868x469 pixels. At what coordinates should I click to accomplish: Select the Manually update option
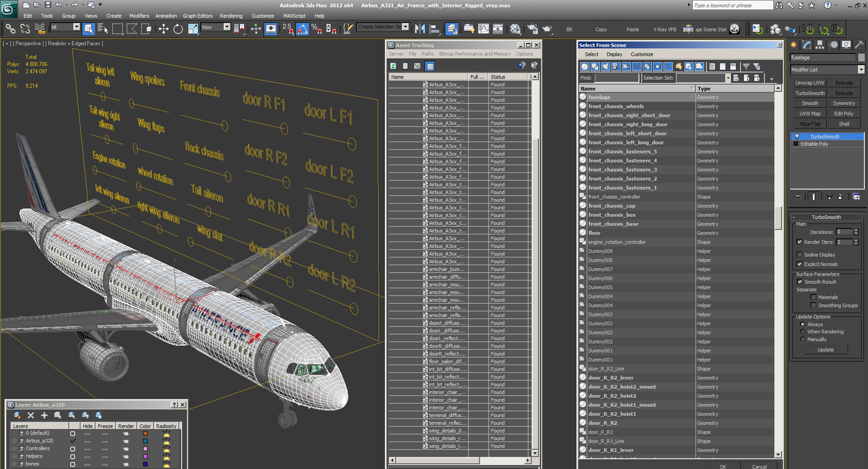(802, 339)
